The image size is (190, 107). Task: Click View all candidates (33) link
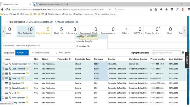tap(68, 22)
